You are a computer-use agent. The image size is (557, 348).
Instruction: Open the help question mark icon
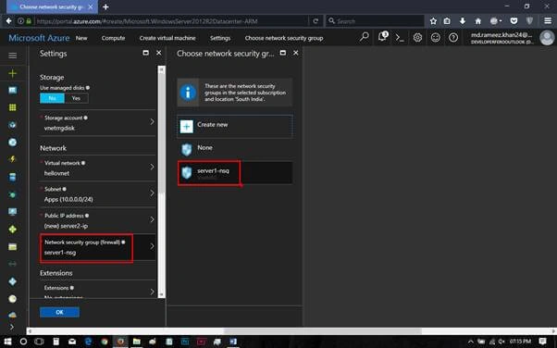tap(453, 37)
